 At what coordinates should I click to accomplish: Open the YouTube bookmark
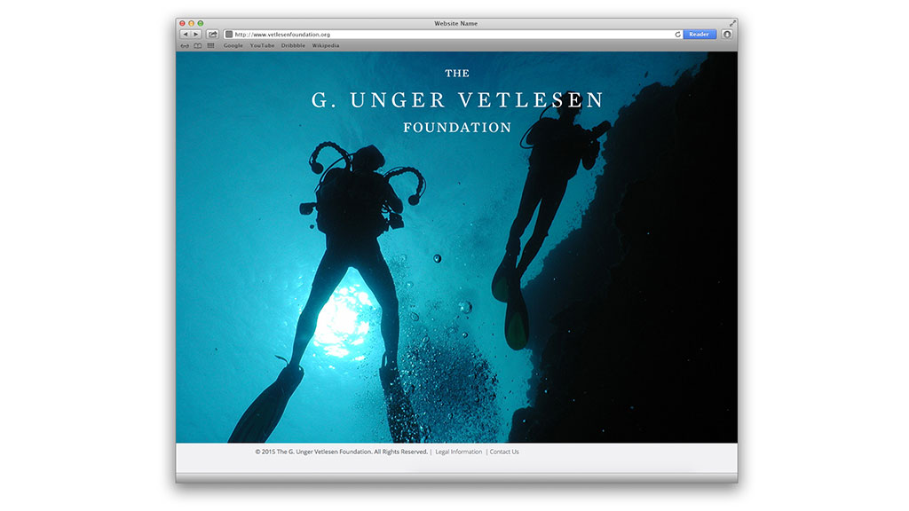click(262, 45)
